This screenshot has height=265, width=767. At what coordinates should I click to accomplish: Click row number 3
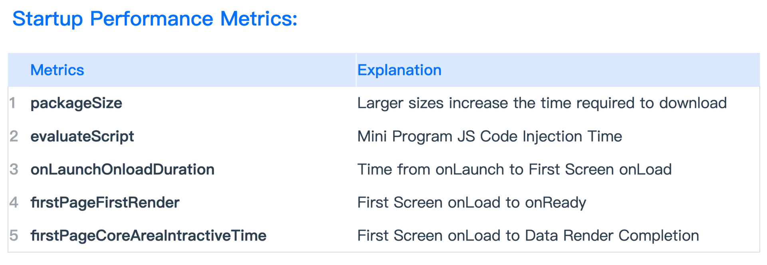click(x=14, y=169)
